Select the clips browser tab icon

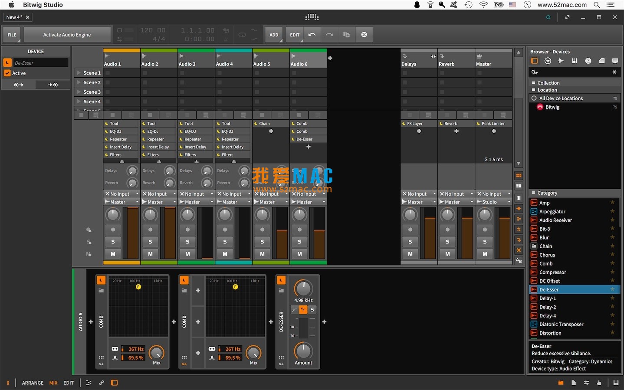(x=601, y=61)
